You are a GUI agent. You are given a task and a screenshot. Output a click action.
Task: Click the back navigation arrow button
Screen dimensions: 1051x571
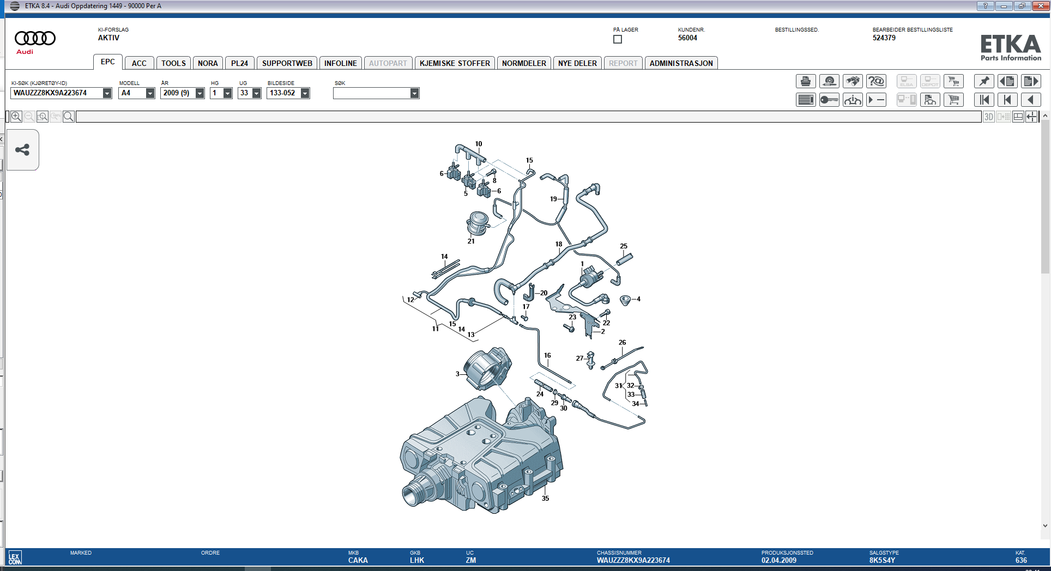click(1032, 100)
